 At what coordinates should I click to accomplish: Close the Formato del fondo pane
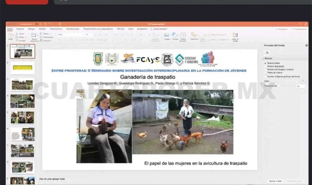pyautogui.click(x=306, y=45)
